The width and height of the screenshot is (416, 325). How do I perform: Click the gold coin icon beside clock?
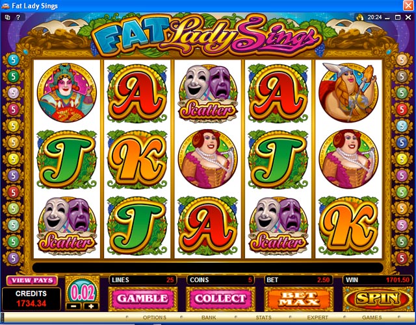(360, 18)
